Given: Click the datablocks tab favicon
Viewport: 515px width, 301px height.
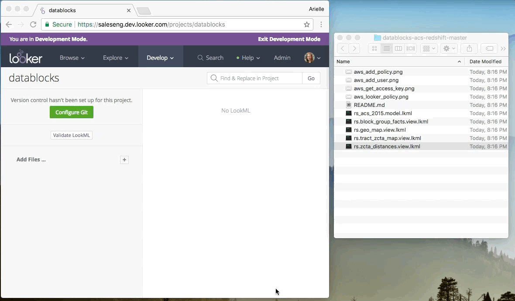Looking at the screenshot, I should [42, 10].
